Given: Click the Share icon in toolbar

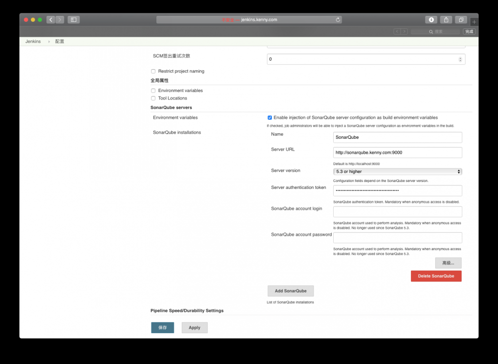Looking at the screenshot, I should pyautogui.click(x=446, y=20).
